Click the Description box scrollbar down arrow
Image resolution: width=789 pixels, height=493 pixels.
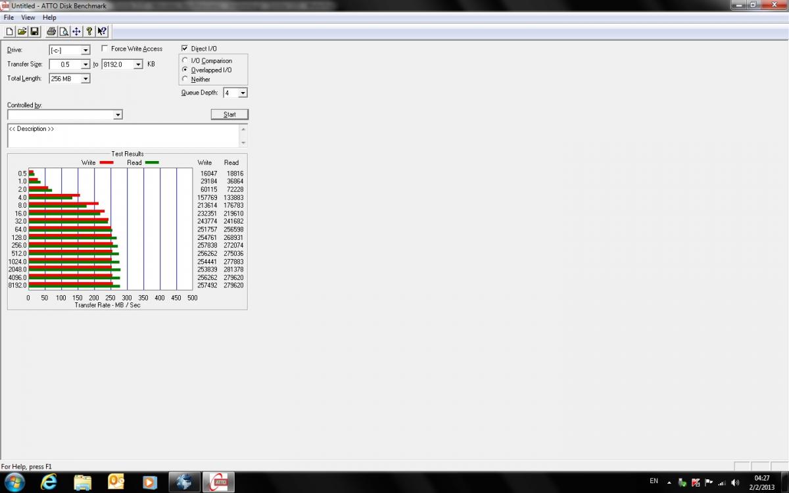point(243,143)
